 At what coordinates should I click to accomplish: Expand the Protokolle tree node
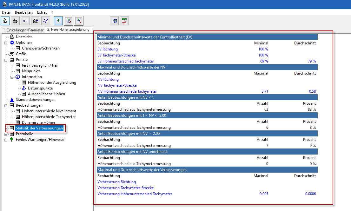(x=6, y=134)
